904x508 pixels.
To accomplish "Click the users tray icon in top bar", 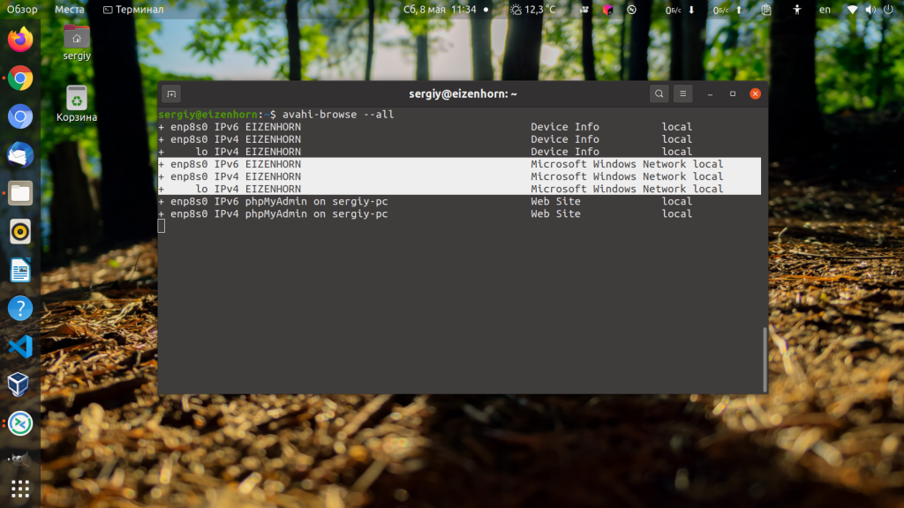I will (584, 9).
